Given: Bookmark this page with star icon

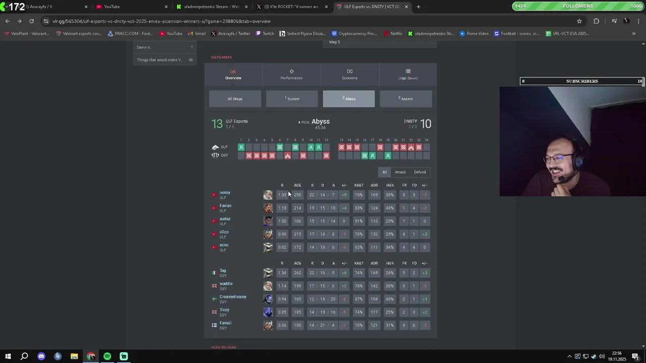Looking at the screenshot, I should pos(579,21).
